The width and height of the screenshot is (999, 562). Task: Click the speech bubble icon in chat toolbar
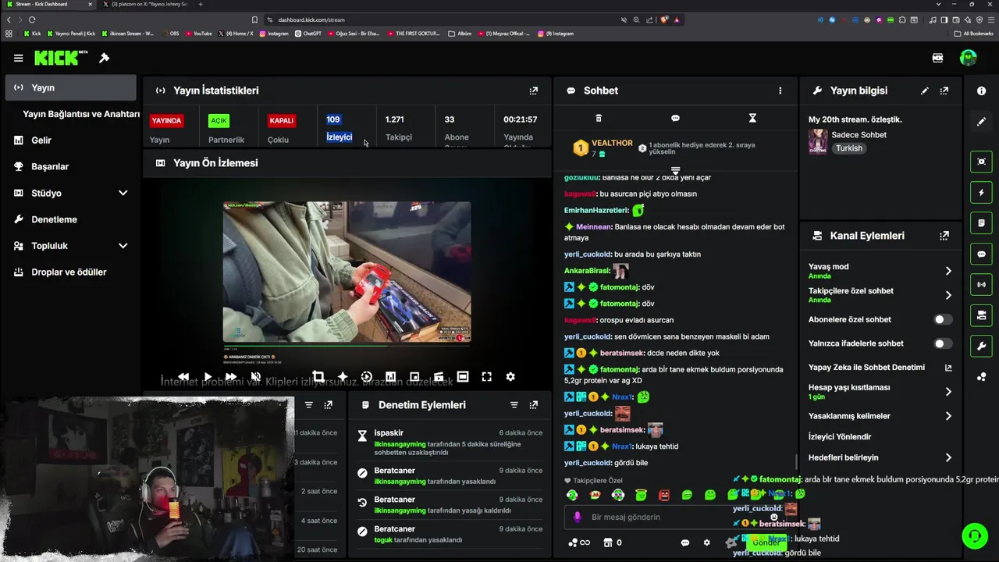click(675, 118)
